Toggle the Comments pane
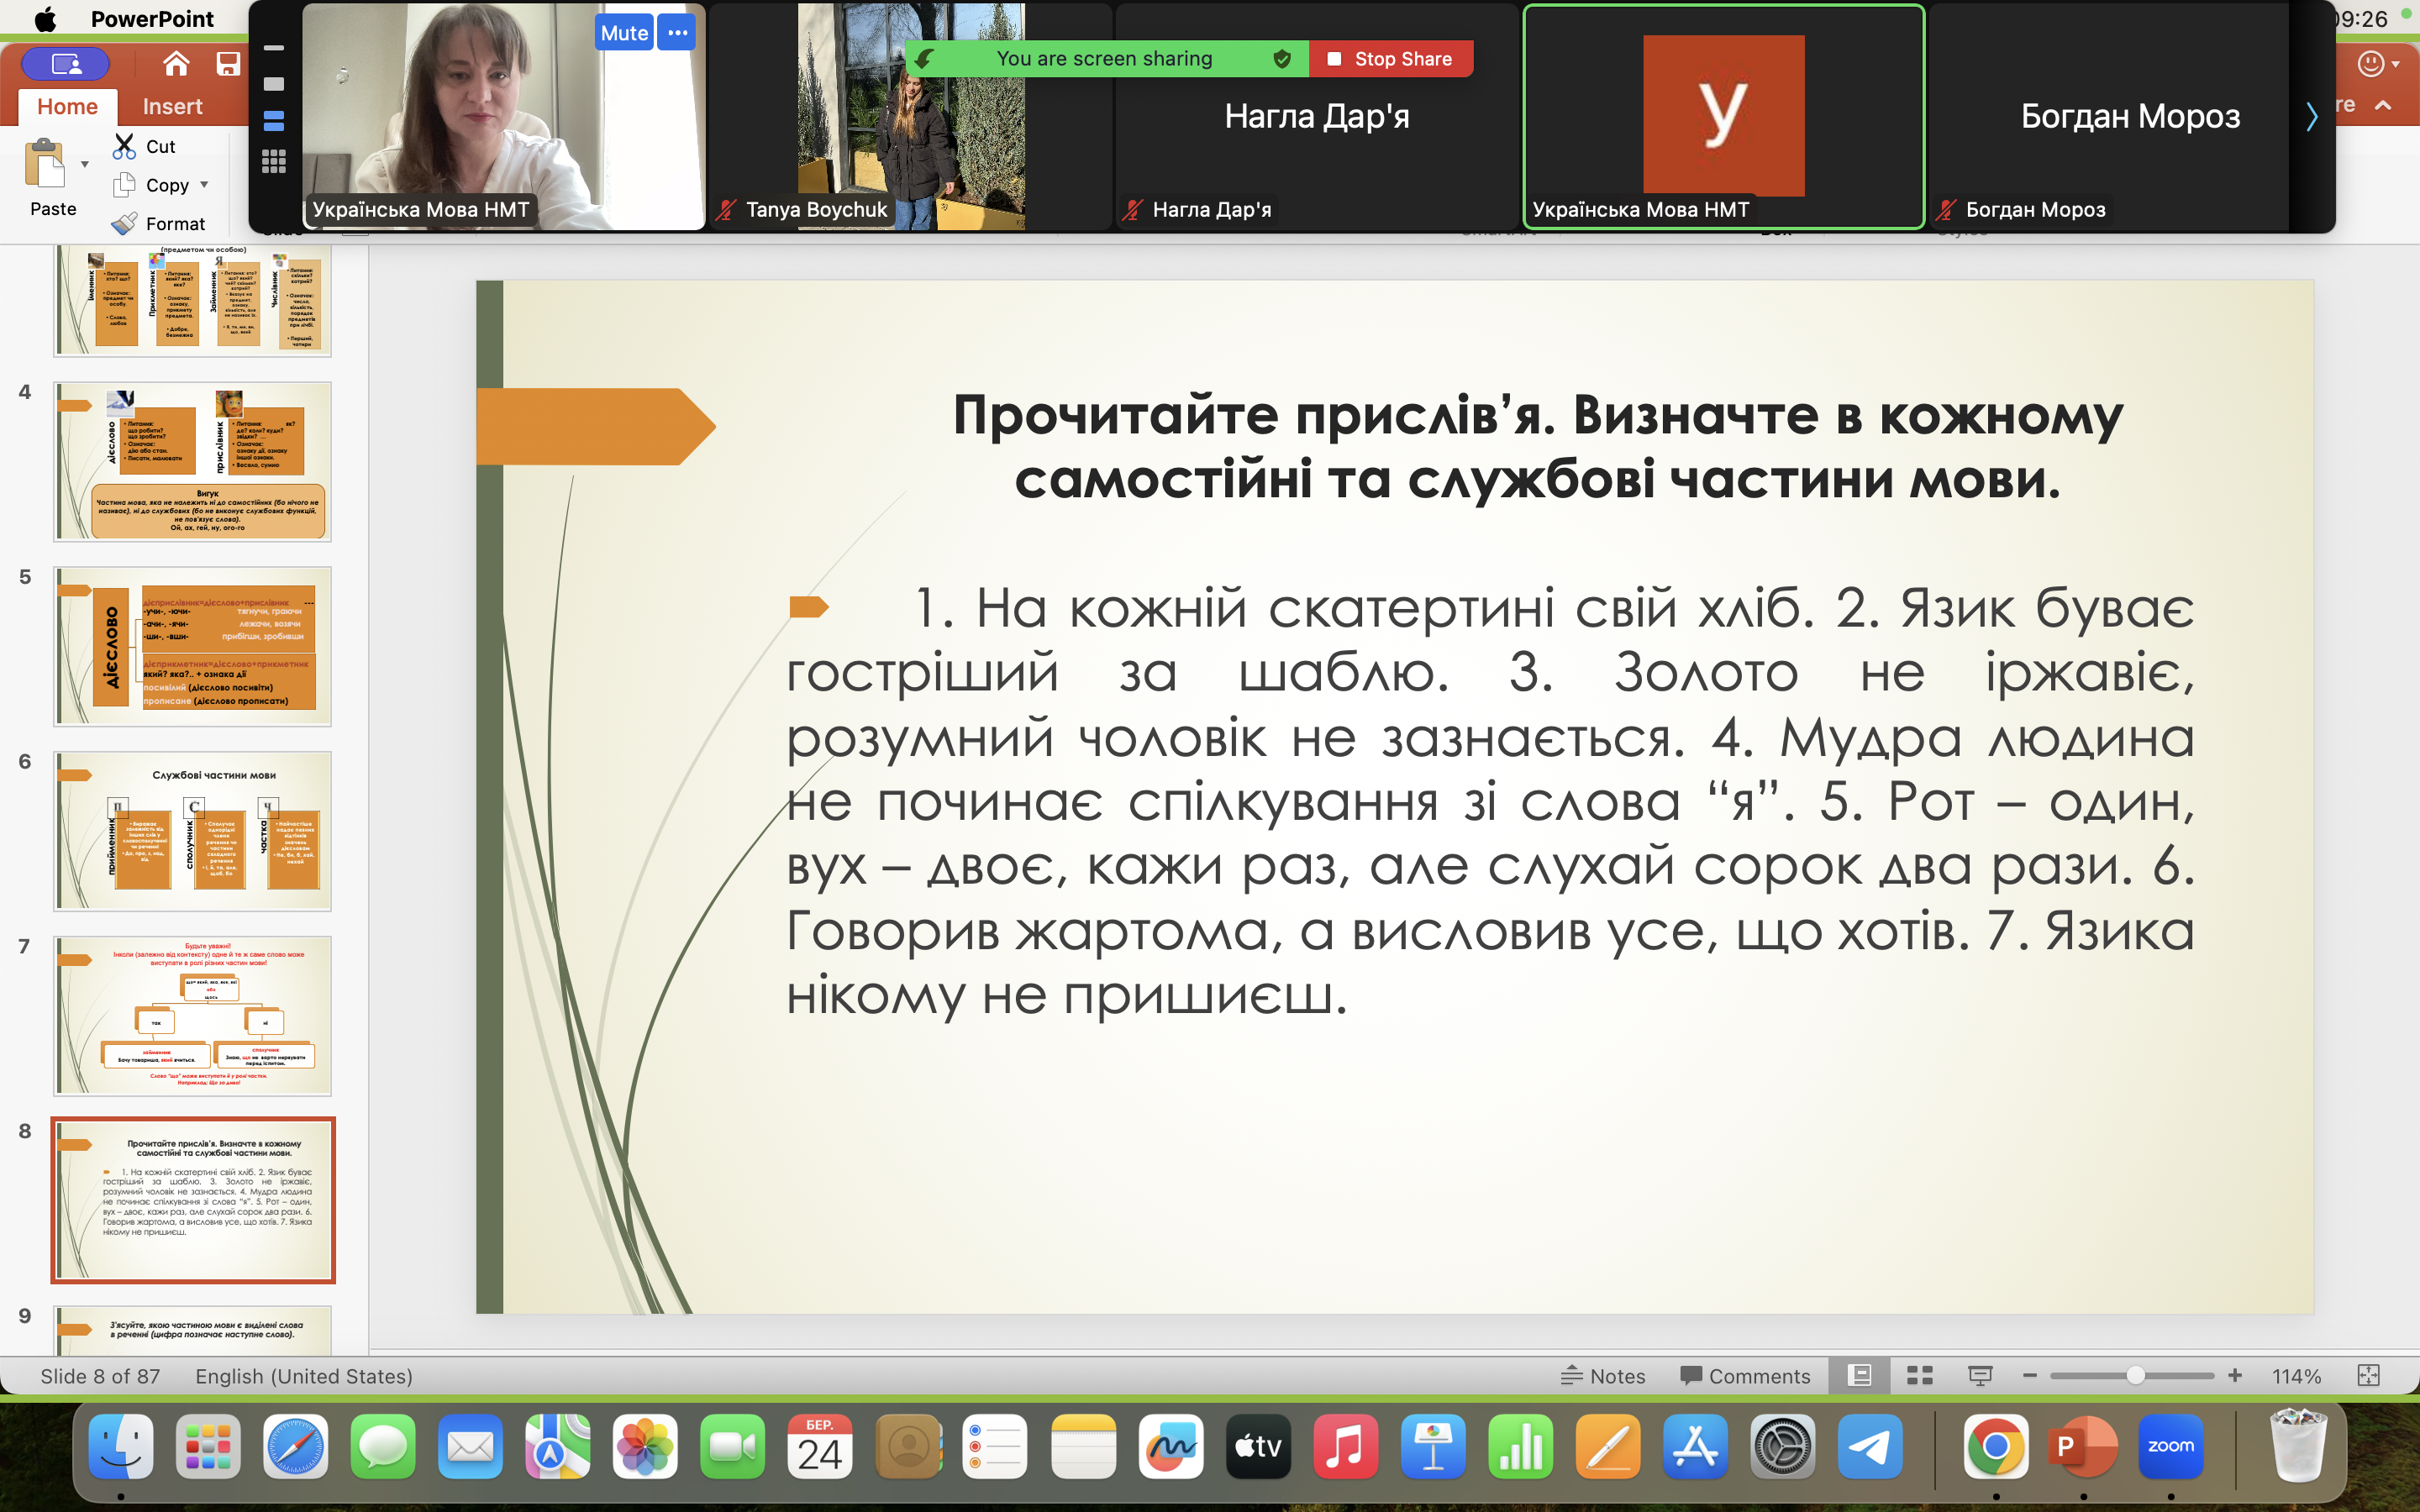 pos(1746,1376)
